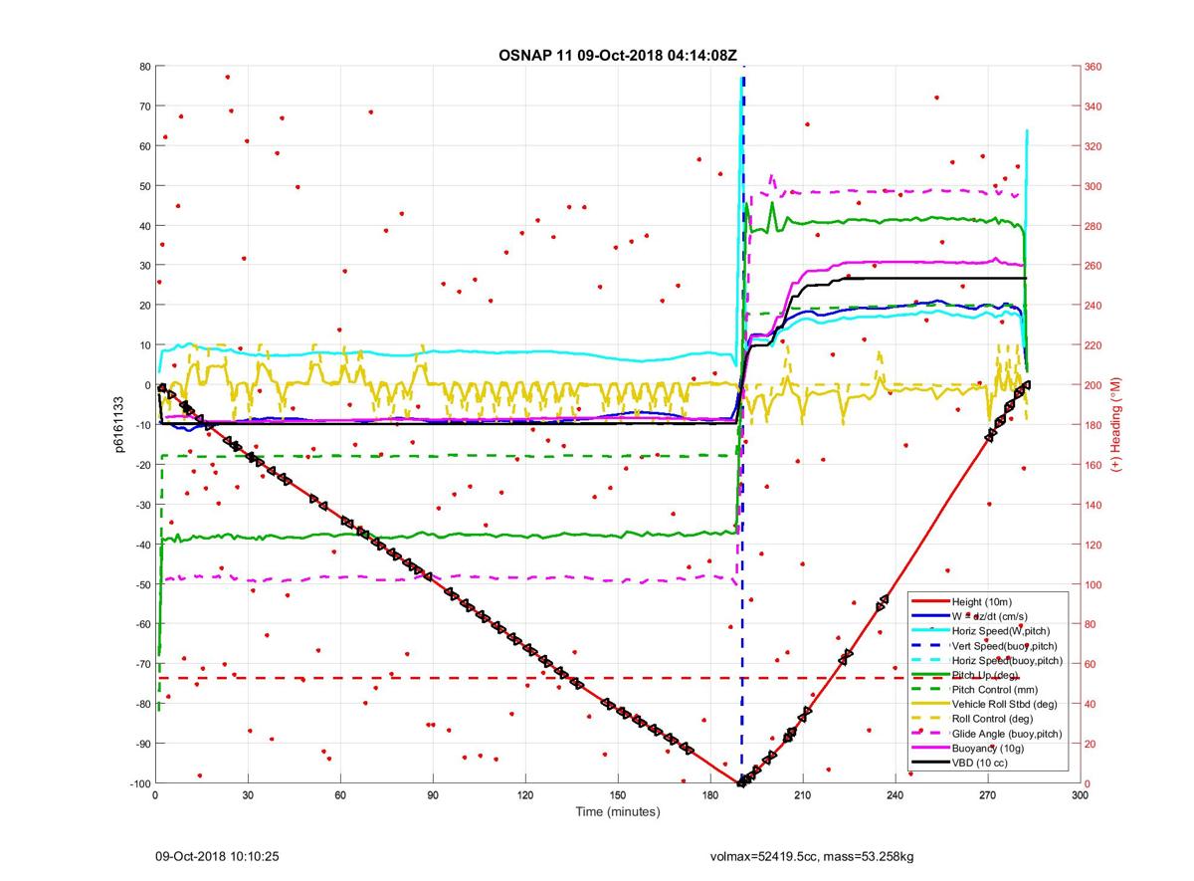Click the red line sample for Height (10m)
1194x881 pixels.
coord(929,601)
